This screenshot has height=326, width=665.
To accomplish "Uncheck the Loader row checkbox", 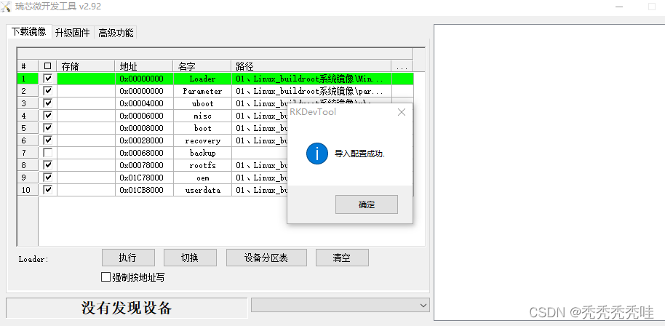I will click(48, 79).
